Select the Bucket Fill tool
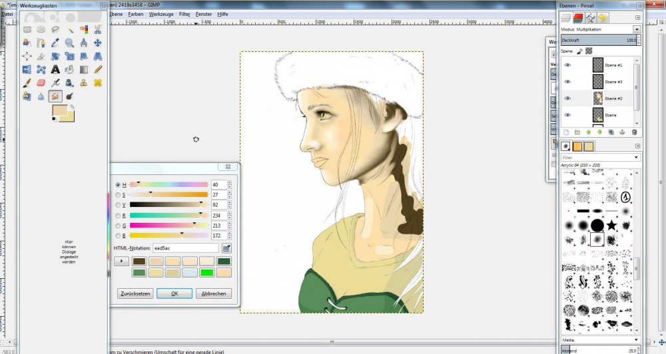 click(x=70, y=69)
